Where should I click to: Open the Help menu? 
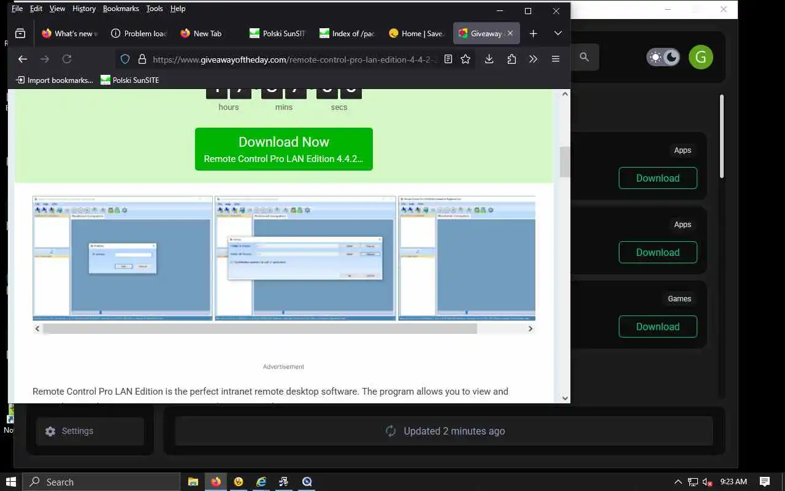[178, 9]
